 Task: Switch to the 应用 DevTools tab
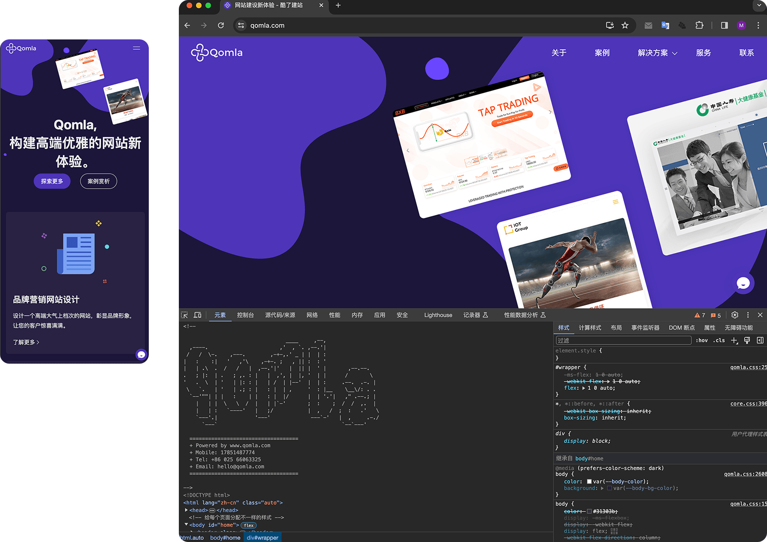coord(380,315)
